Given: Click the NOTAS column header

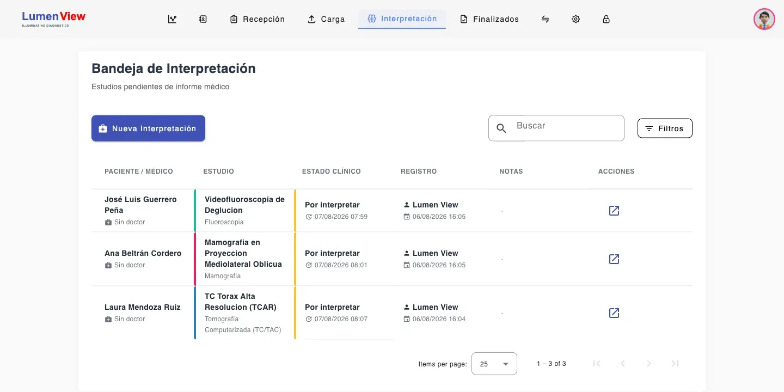Looking at the screenshot, I should (511, 171).
